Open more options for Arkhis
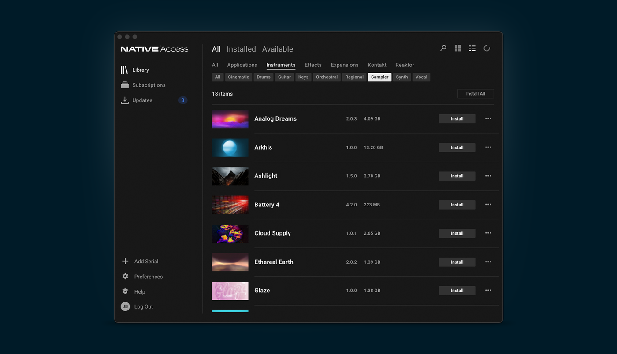 pyautogui.click(x=488, y=147)
